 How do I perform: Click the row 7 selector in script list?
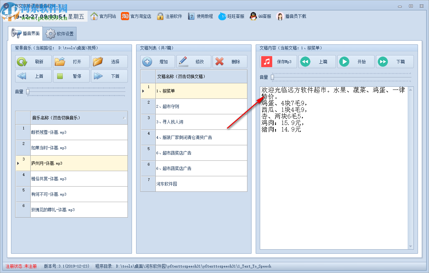pyautogui.click(x=148, y=184)
